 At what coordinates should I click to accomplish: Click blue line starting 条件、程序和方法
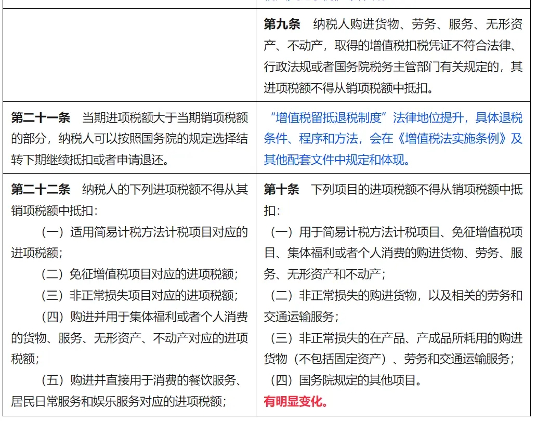[x=393, y=139]
